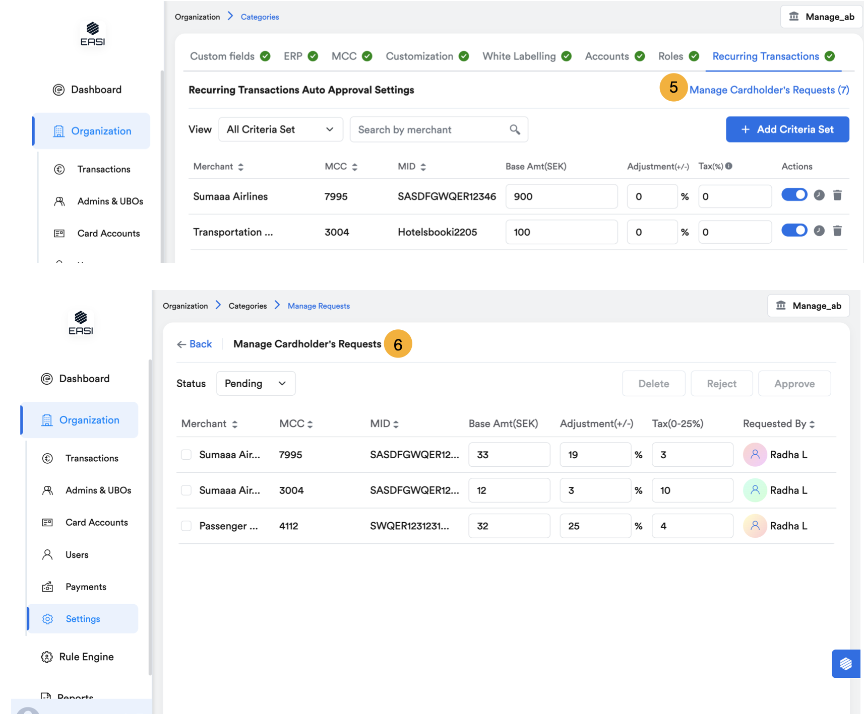Switch to the White Labelling tab
Image resolution: width=864 pixels, height=714 pixels.
(x=519, y=56)
